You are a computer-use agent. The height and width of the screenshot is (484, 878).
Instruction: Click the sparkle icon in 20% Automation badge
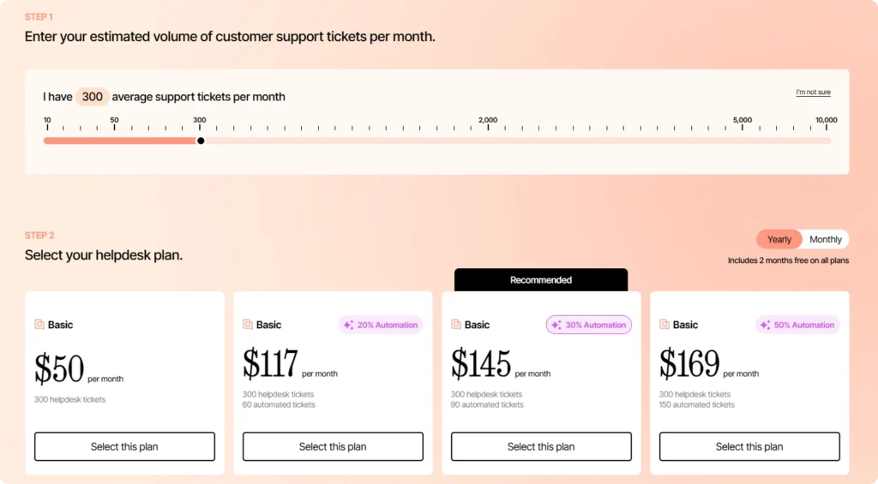pyautogui.click(x=348, y=325)
